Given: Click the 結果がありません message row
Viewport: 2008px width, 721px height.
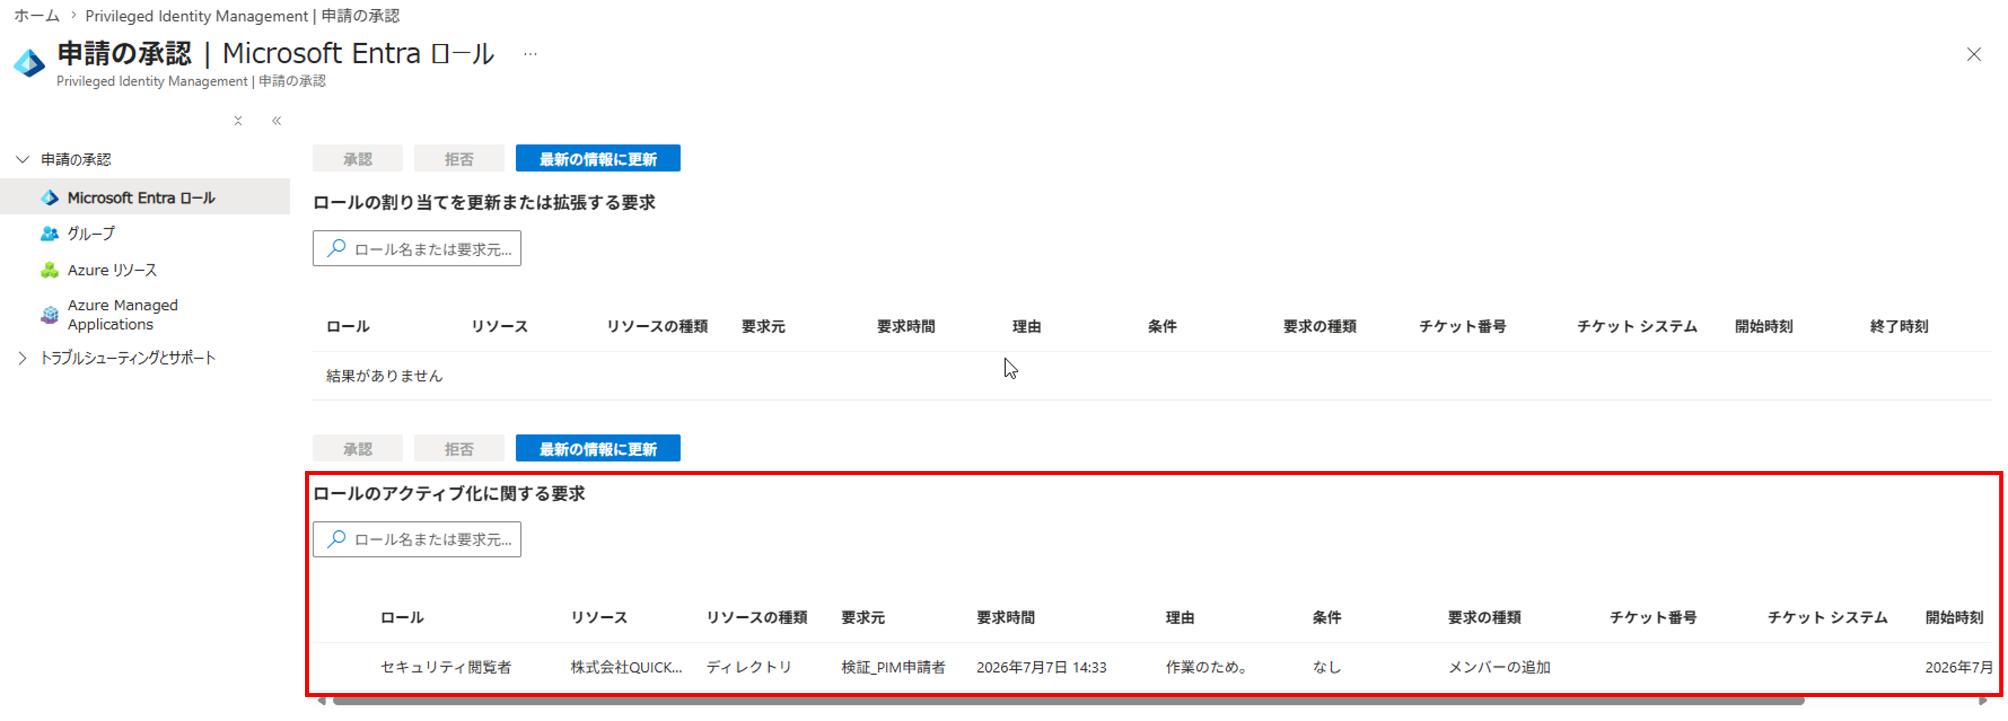Looking at the screenshot, I should (x=1152, y=376).
